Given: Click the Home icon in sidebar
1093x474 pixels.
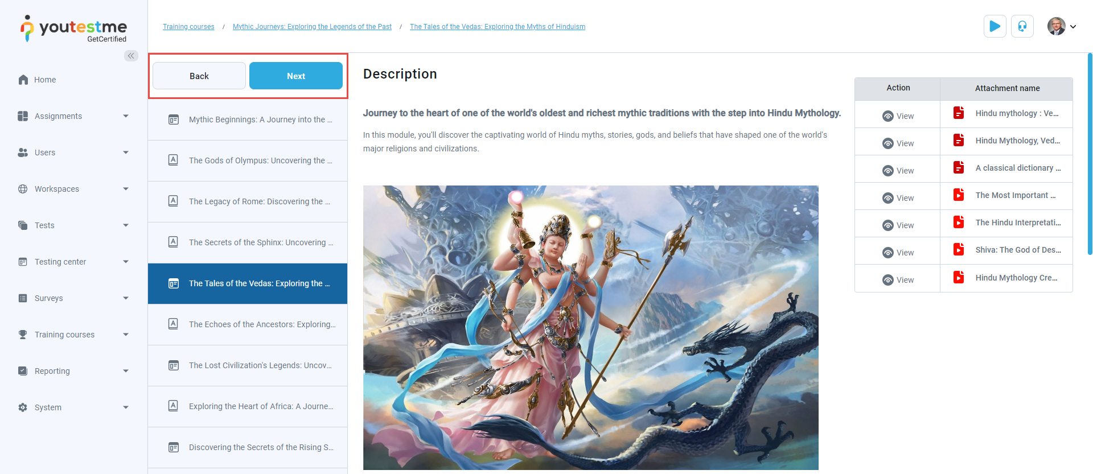Looking at the screenshot, I should (x=23, y=80).
